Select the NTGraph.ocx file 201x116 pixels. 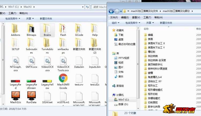point(16,64)
